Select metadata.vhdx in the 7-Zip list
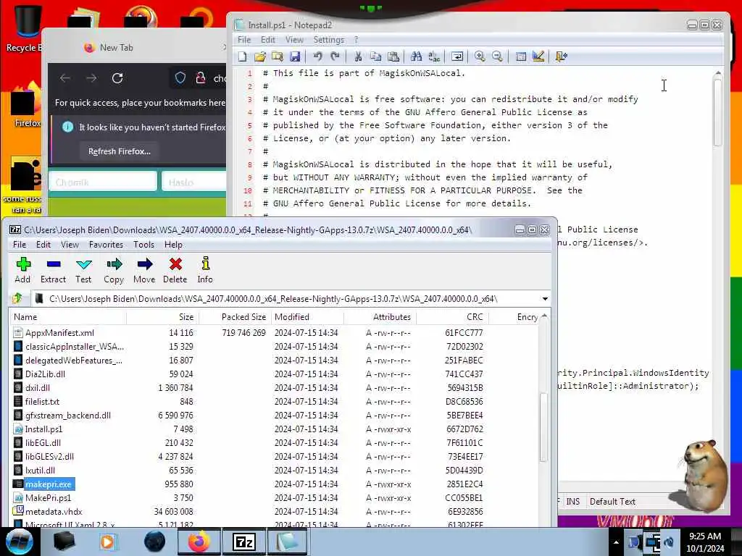 54,512
